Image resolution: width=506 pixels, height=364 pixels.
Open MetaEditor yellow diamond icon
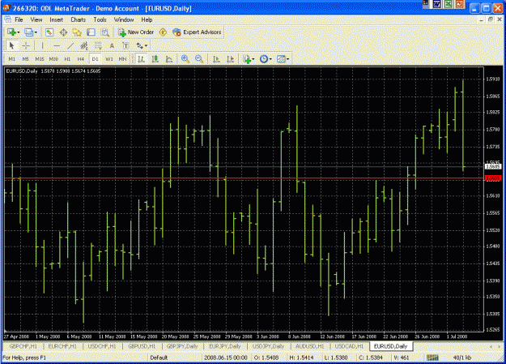click(163, 32)
